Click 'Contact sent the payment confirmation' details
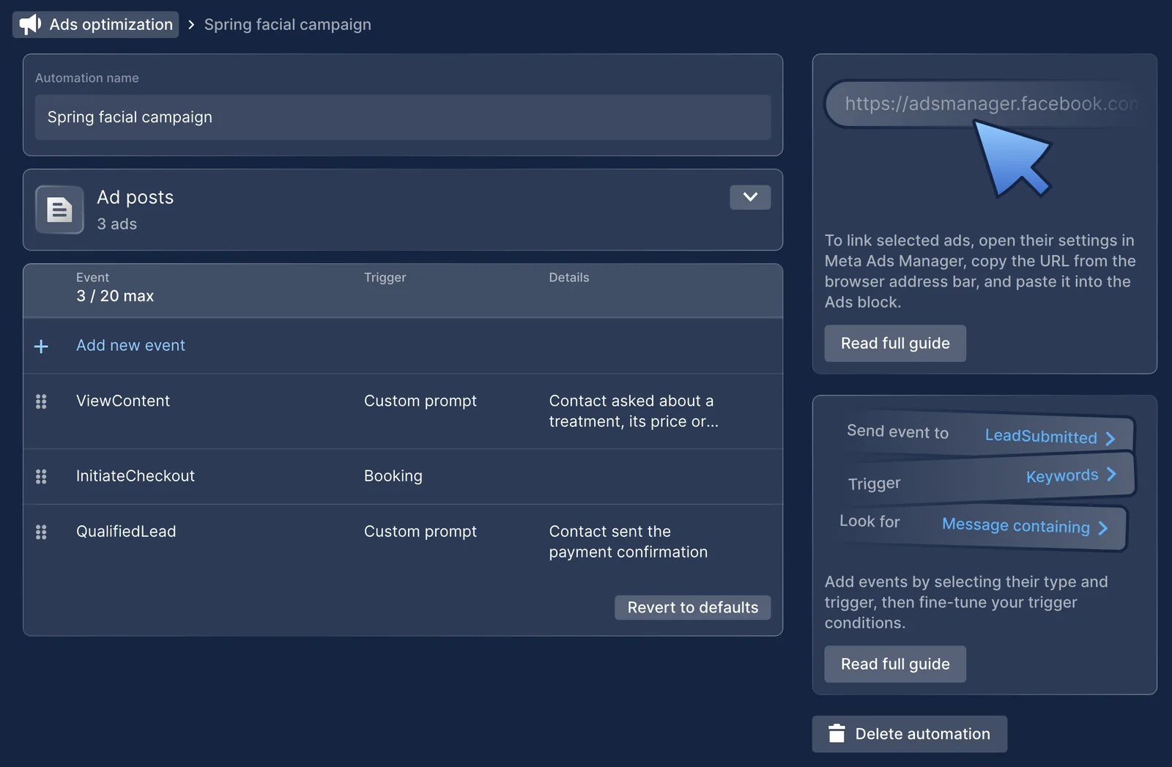1172x767 pixels. 628,541
